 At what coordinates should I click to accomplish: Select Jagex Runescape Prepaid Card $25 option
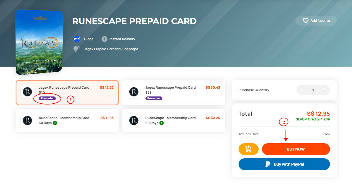pyautogui.click(x=174, y=93)
